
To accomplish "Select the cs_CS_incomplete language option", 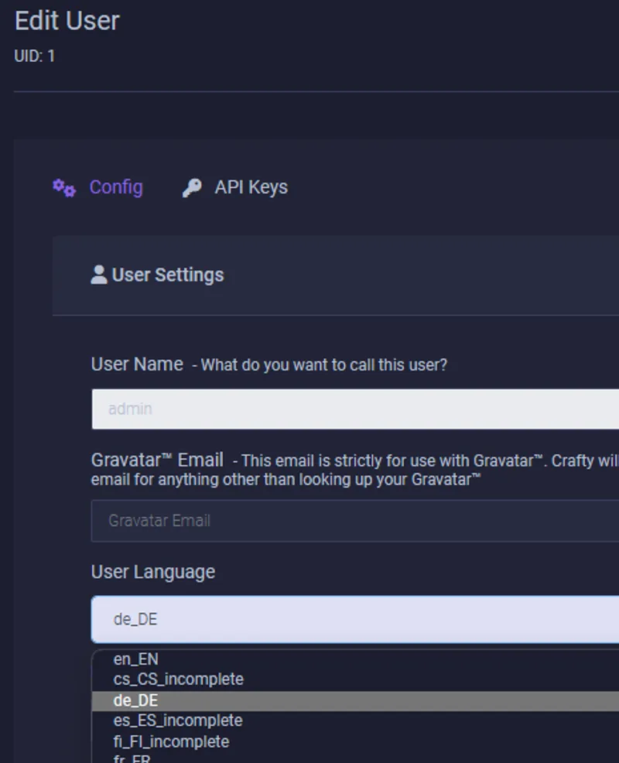I will tap(178, 679).
